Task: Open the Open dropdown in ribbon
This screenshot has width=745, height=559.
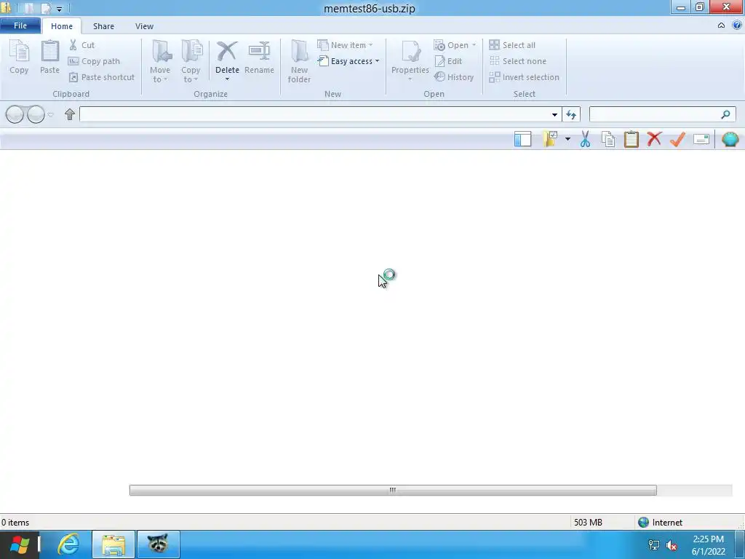Action: coord(455,45)
